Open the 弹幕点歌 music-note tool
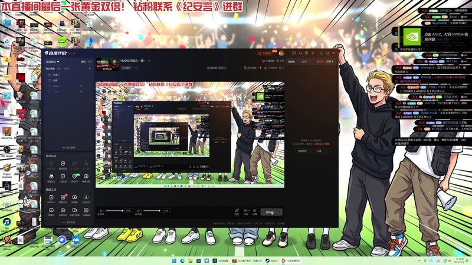Image resolution: width=472 pixels, height=265 pixels. (x=86, y=177)
